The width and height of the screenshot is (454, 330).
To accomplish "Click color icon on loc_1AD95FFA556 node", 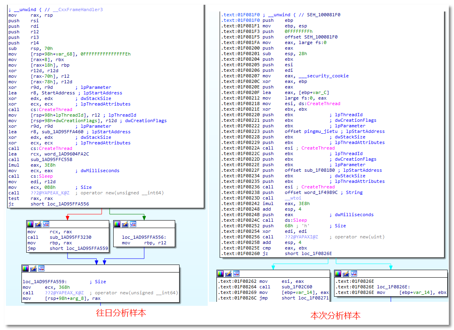I will [x=117, y=224].
